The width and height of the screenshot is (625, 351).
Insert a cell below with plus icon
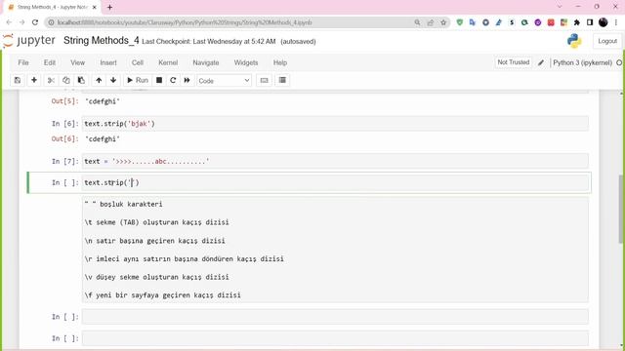[34, 80]
